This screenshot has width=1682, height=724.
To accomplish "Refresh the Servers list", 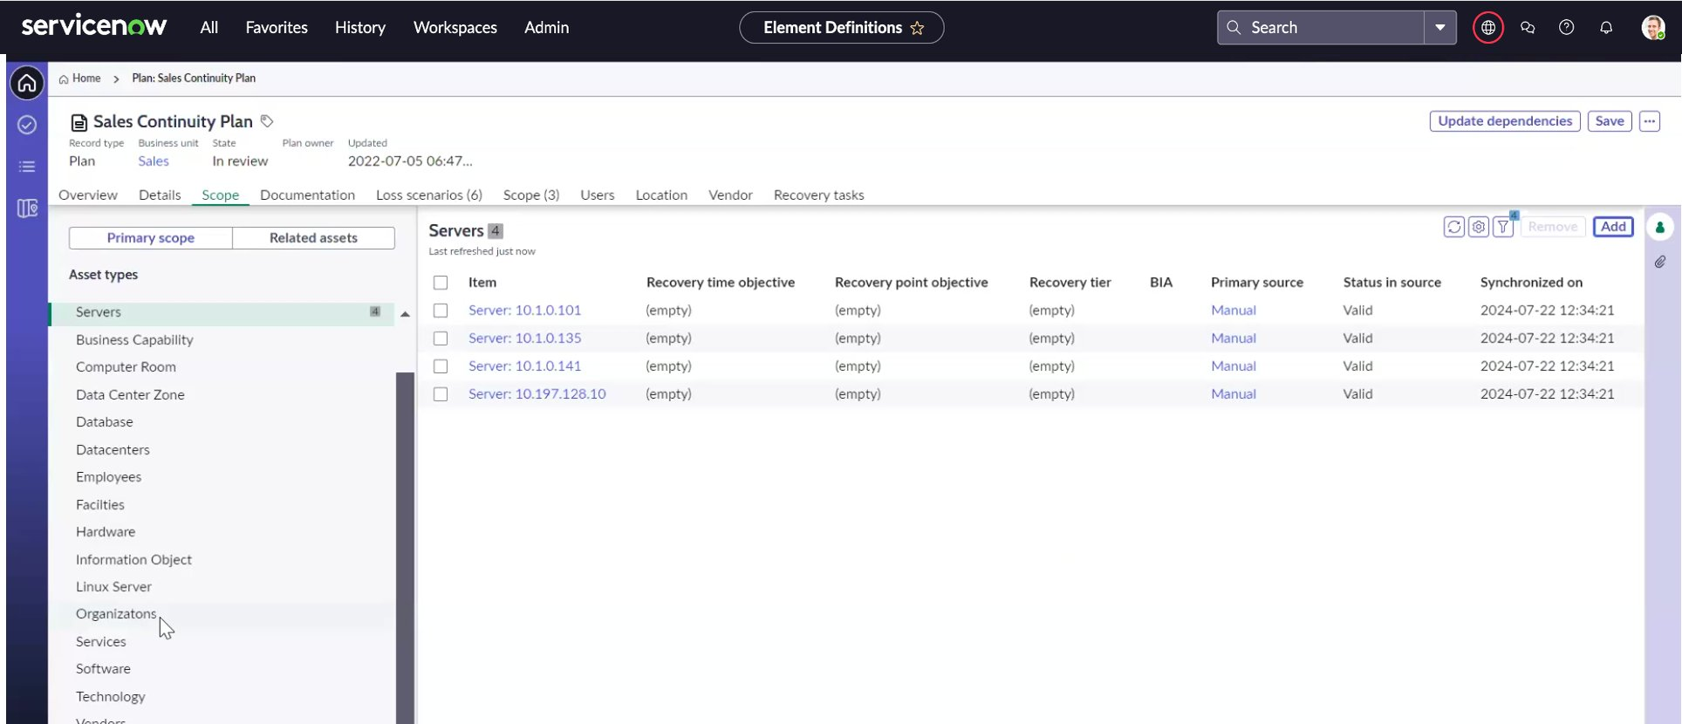I will click(1453, 227).
